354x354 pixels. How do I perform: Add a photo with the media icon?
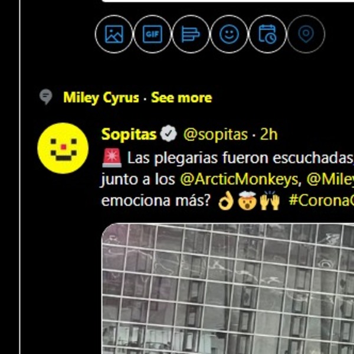[x=114, y=34]
